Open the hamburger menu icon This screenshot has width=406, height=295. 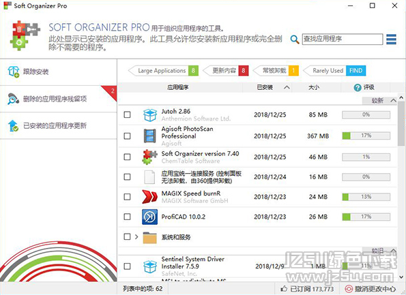[391, 40]
